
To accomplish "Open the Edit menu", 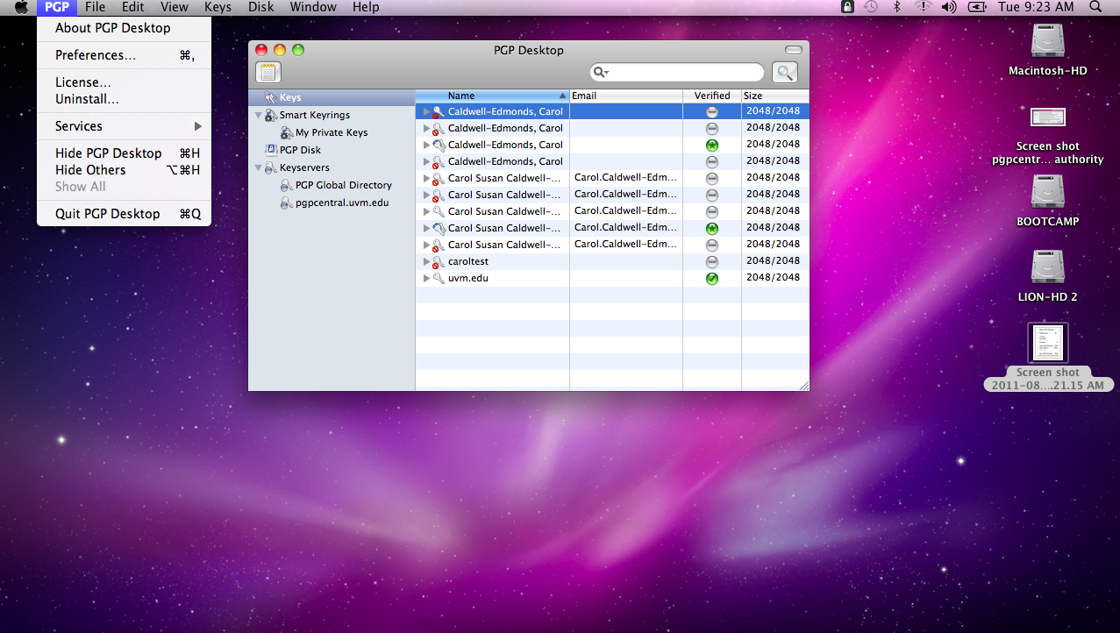I will coord(132,7).
